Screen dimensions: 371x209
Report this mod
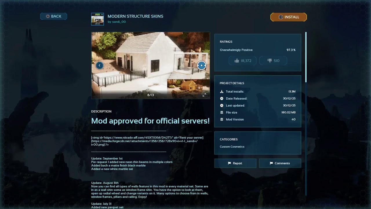pyautogui.click(x=235, y=163)
